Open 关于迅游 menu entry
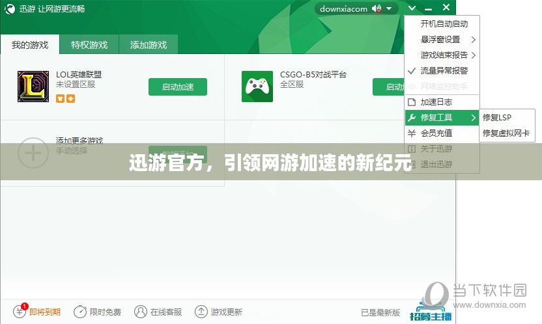 [442, 149]
